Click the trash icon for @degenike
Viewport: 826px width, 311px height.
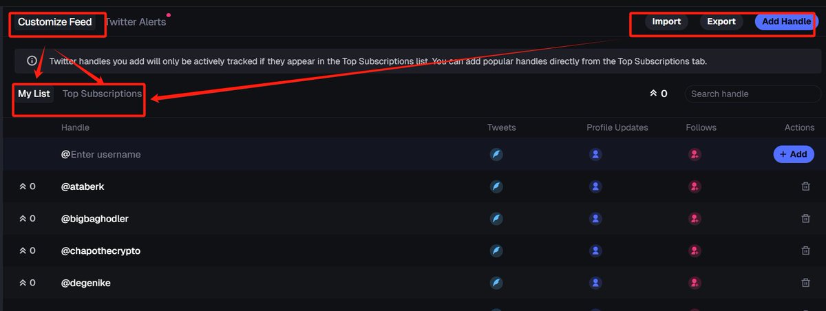click(805, 282)
